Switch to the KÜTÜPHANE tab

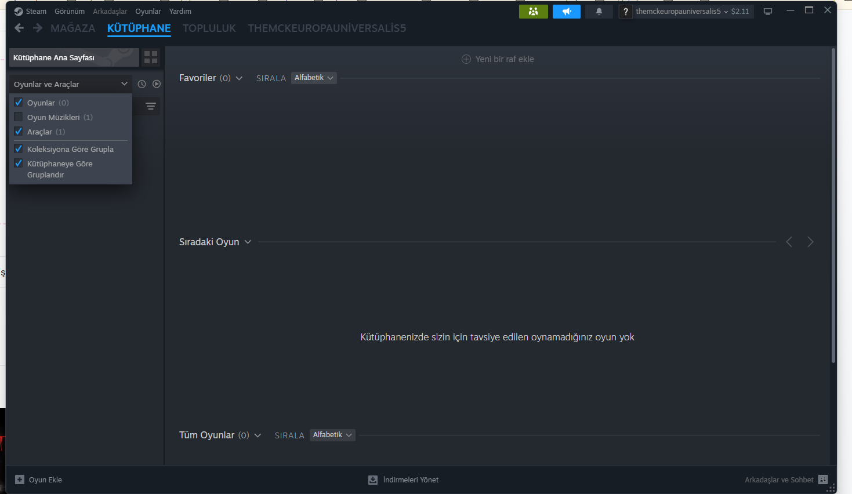(139, 28)
